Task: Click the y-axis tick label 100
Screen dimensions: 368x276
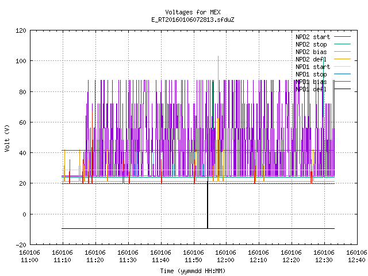Action: (21, 61)
